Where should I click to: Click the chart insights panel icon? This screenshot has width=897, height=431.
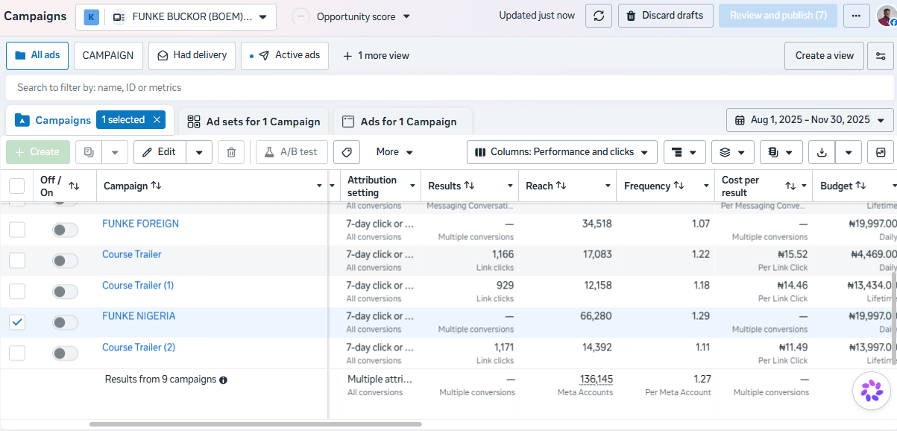tap(881, 152)
